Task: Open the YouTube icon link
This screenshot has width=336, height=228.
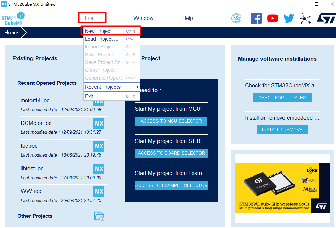Action: pos(273,18)
